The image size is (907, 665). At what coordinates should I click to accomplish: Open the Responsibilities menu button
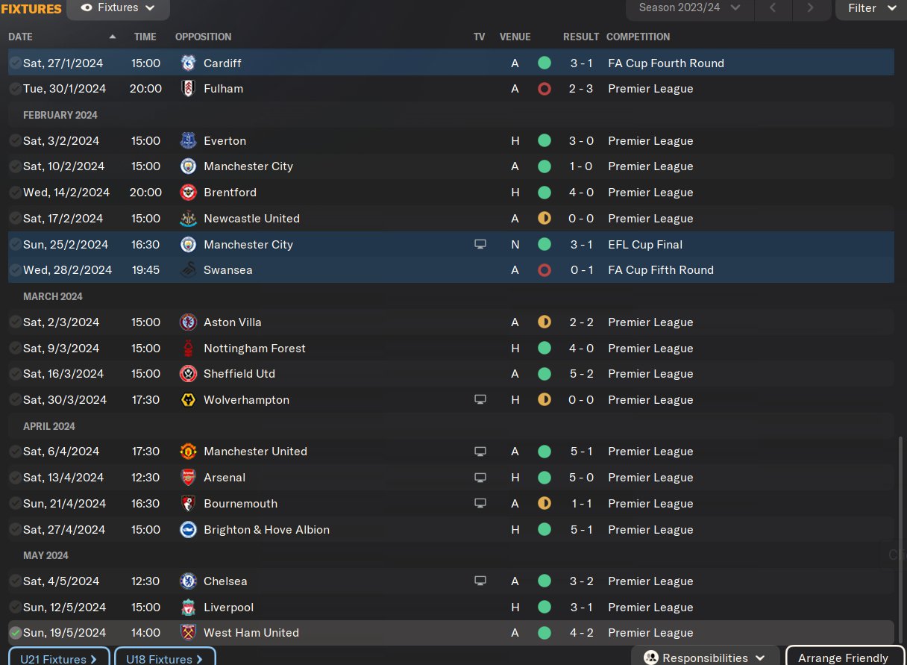(705, 658)
